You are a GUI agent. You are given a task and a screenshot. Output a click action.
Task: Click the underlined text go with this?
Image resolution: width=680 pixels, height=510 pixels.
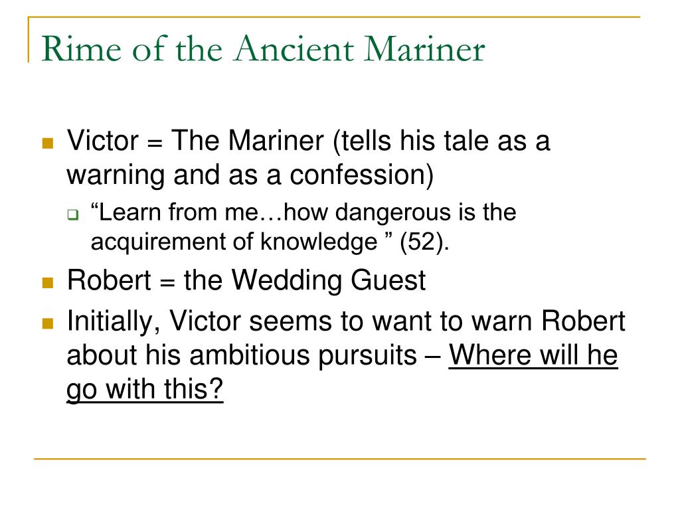point(145,389)
